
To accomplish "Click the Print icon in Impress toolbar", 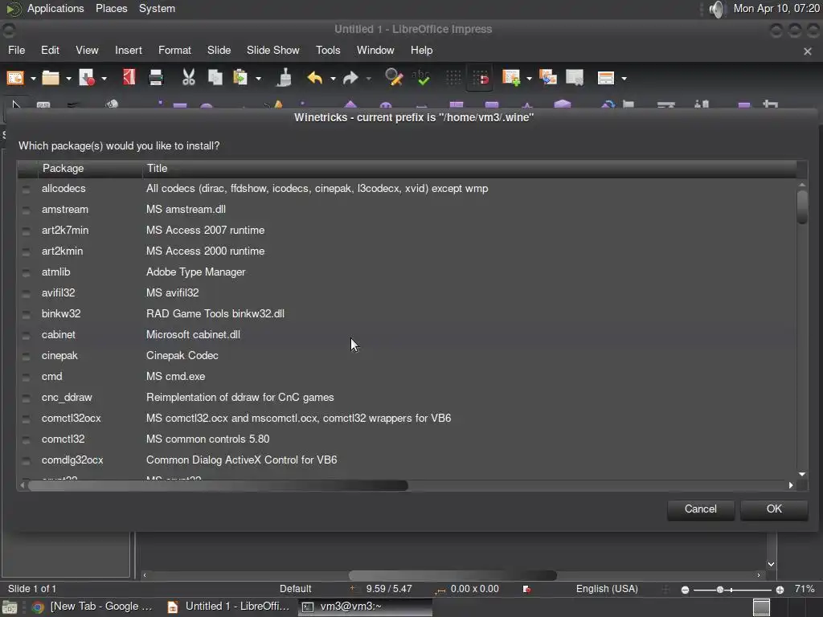I will click(x=156, y=78).
